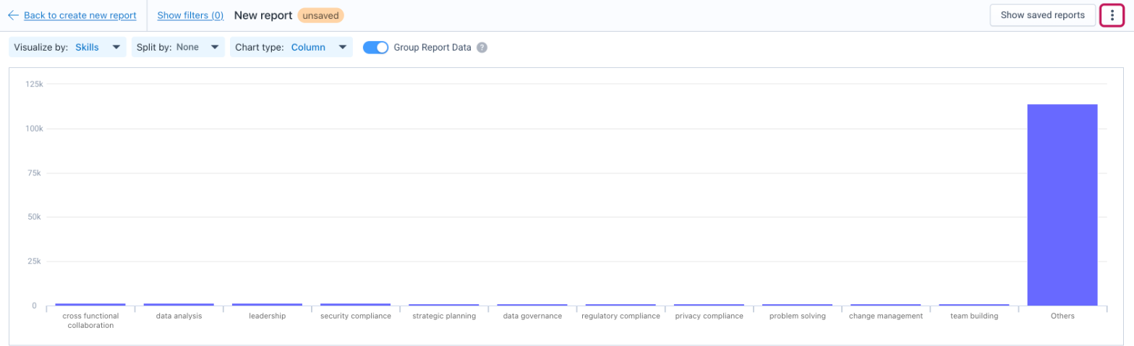
Task: Open the Chart type Column dropdown
Action: pyautogui.click(x=291, y=48)
